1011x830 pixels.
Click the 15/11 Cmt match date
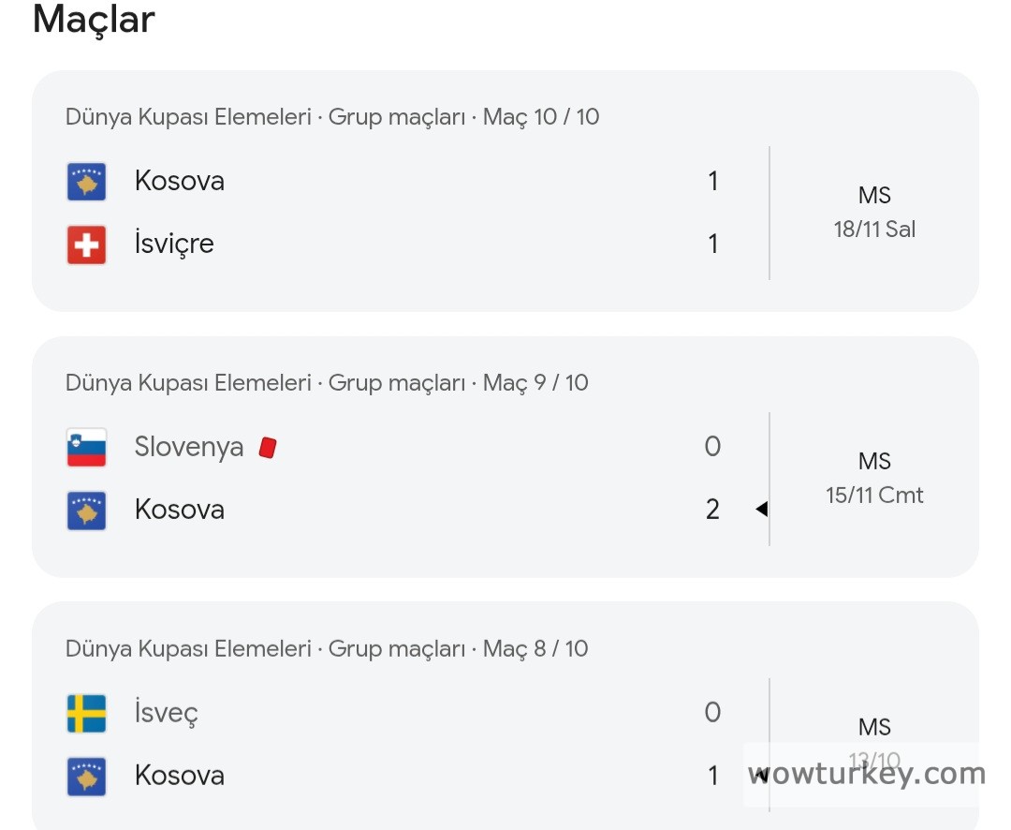point(874,496)
